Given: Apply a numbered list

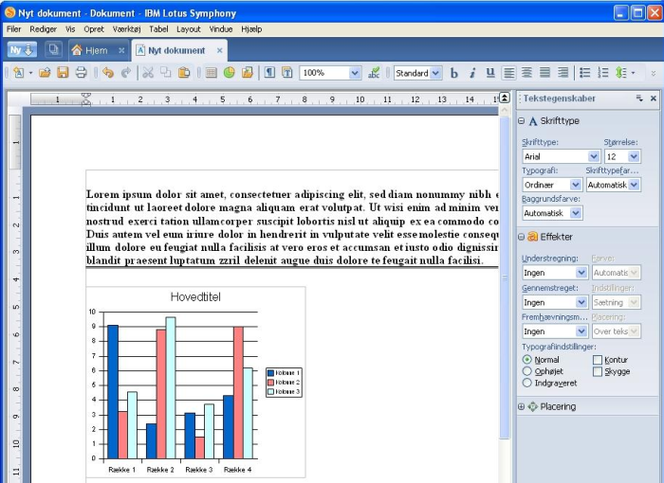Looking at the screenshot, I should pos(602,73).
